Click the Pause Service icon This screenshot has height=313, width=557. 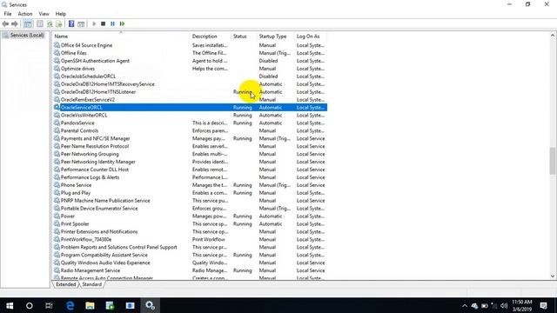tap(112, 23)
